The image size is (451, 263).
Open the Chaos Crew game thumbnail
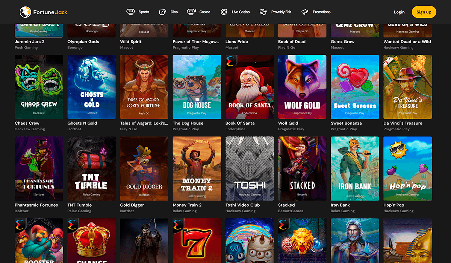[x=39, y=87]
